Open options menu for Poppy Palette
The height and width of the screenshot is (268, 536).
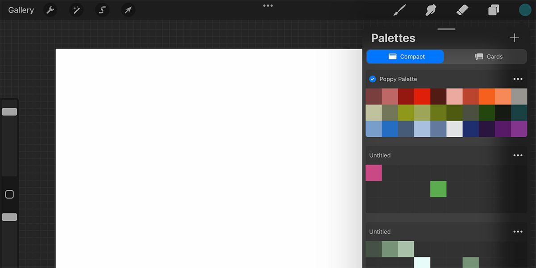pyautogui.click(x=518, y=79)
